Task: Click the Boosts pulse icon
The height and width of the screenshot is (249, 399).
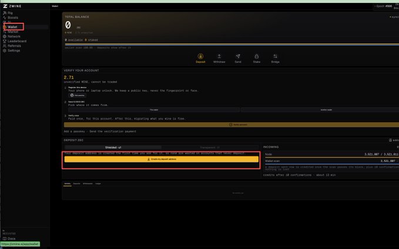Action: (x=5, y=18)
